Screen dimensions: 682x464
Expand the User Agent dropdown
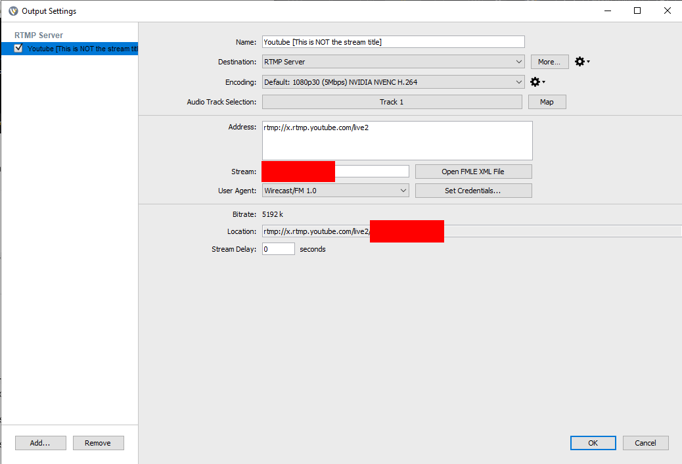335,191
